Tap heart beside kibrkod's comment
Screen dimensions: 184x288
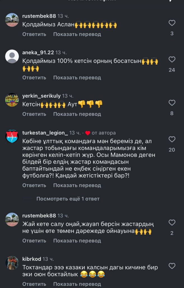pos(172,266)
